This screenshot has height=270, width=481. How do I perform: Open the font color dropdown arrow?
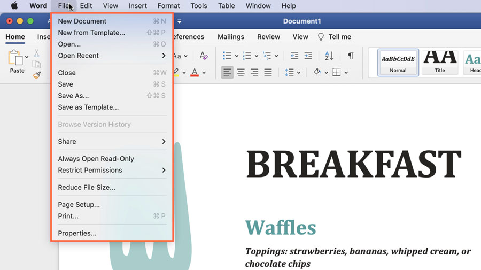click(204, 73)
